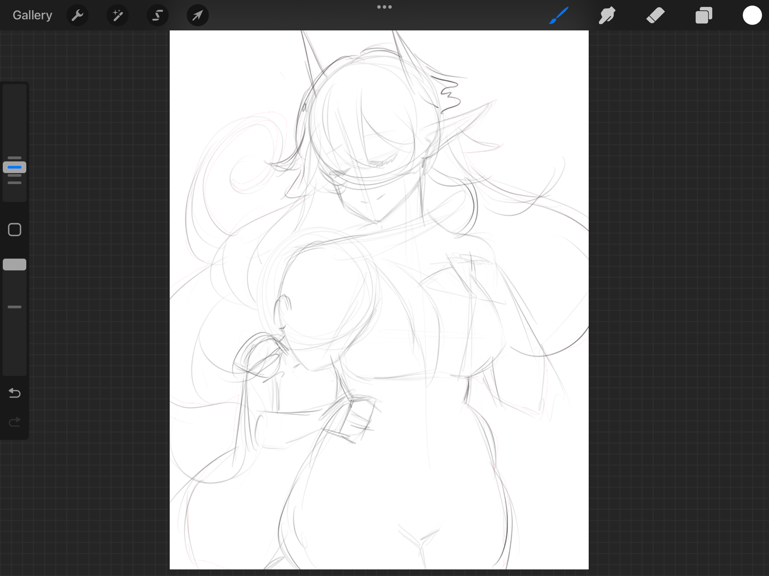
Task: Toggle the square Modify button in sidebar
Action: point(15,230)
